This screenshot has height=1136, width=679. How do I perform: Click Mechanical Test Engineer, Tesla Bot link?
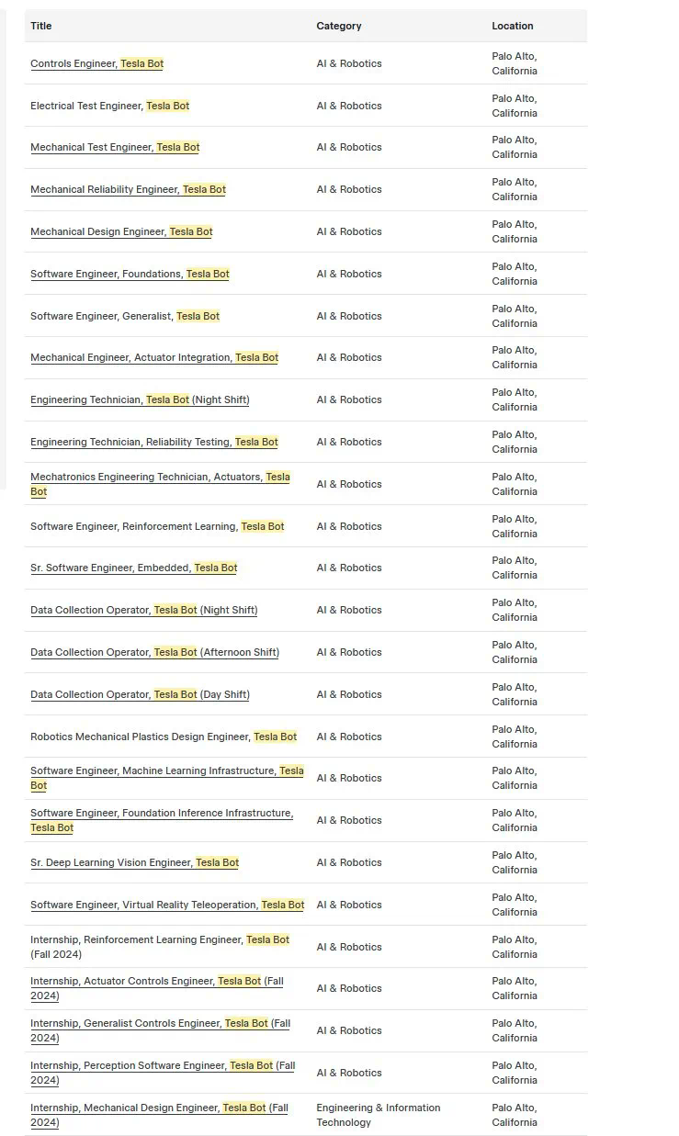(x=115, y=147)
